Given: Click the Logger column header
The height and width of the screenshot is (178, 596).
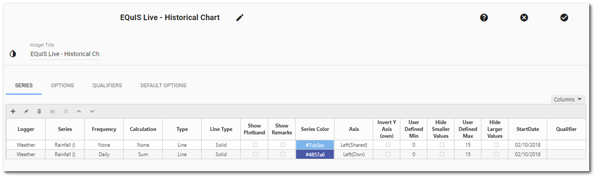Looking at the screenshot, I should tap(26, 129).
